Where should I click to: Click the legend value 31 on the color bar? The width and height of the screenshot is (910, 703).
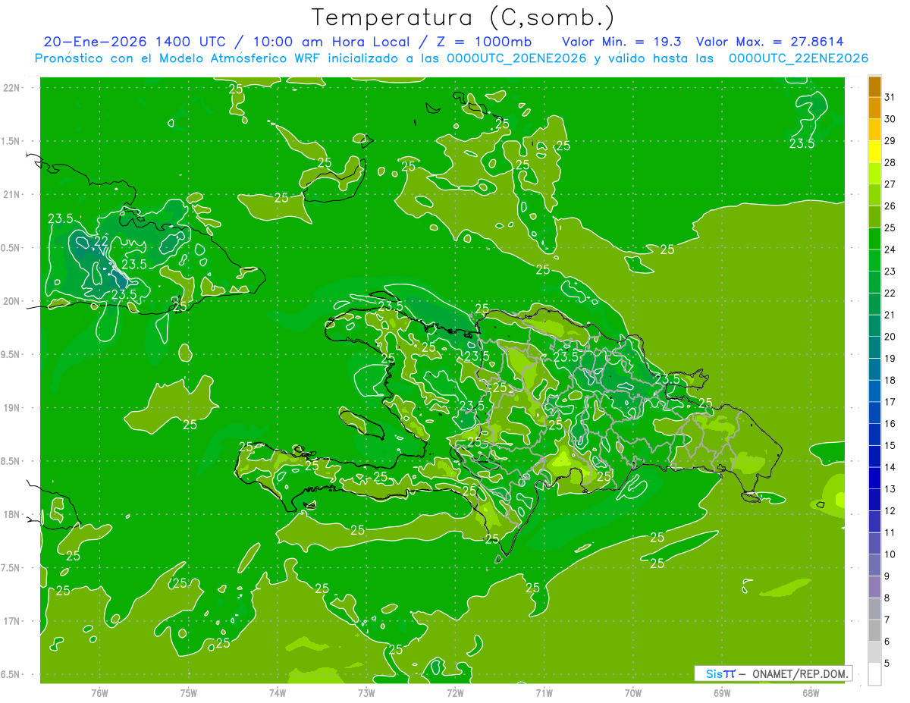(890, 97)
